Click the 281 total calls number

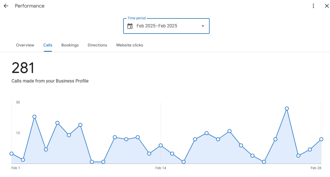(x=23, y=68)
